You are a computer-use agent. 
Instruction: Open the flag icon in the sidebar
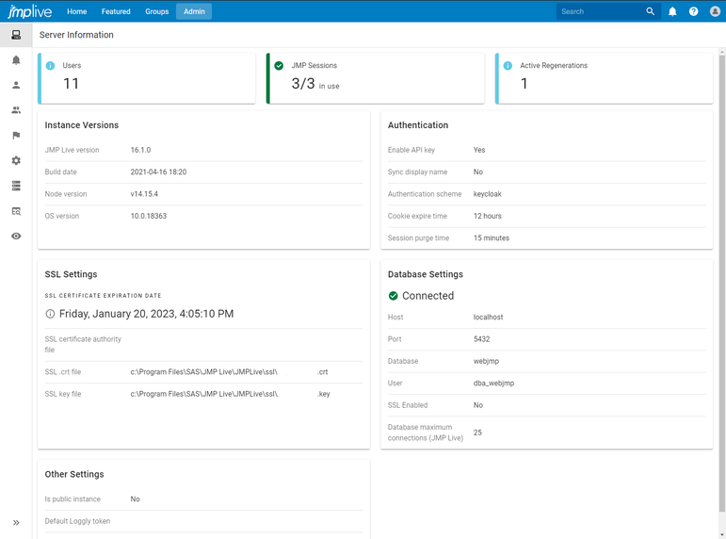click(16, 136)
